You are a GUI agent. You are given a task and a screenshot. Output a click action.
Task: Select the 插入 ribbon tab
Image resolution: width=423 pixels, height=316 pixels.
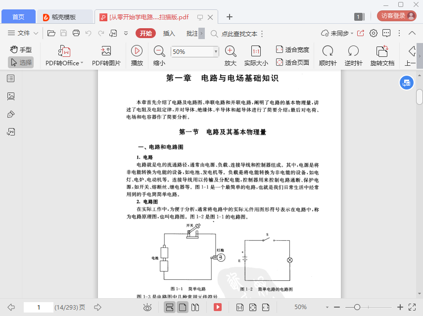(169, 34)
